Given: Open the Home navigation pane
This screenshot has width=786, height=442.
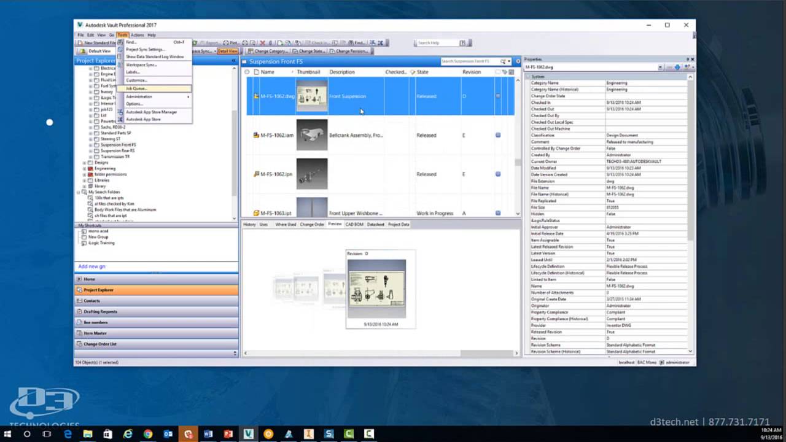Looking at the screenshot, I should click(156, 279).
